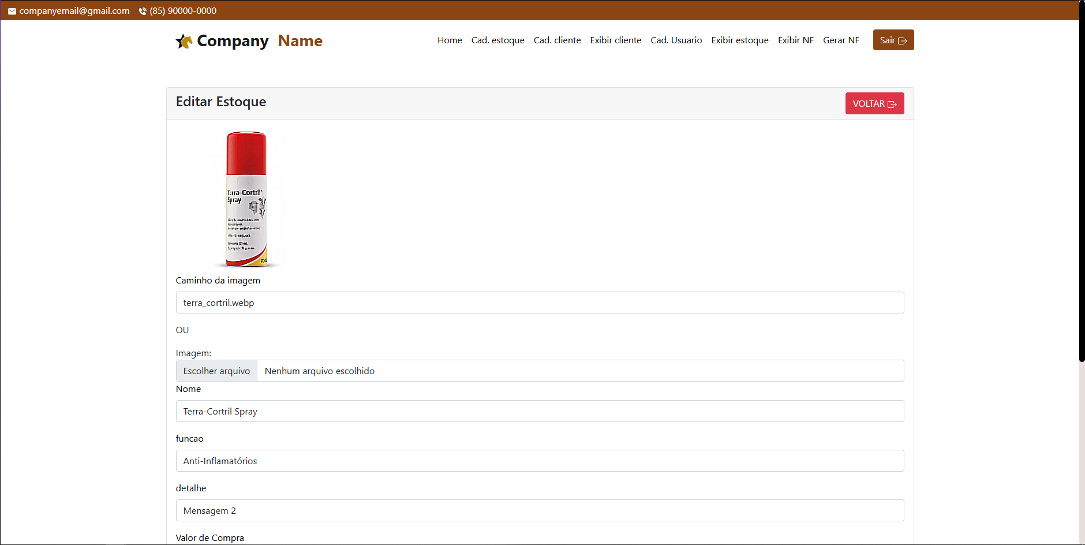Click the phone icon in top bar

pos(143,11)
